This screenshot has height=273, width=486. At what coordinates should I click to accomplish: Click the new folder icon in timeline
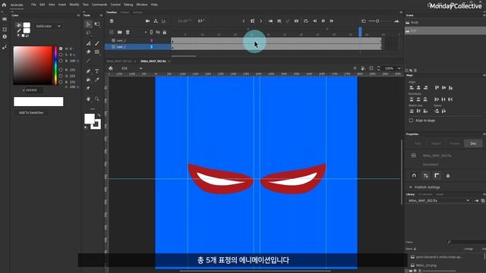click(x=120, y=32)
